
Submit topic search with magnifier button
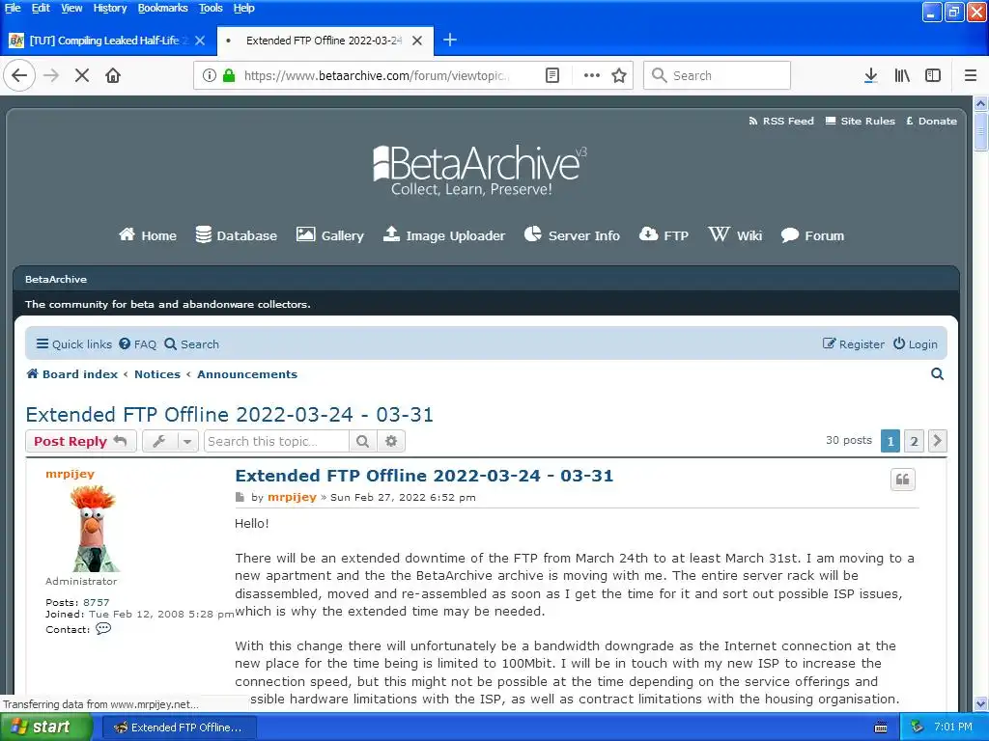point(363,441)
